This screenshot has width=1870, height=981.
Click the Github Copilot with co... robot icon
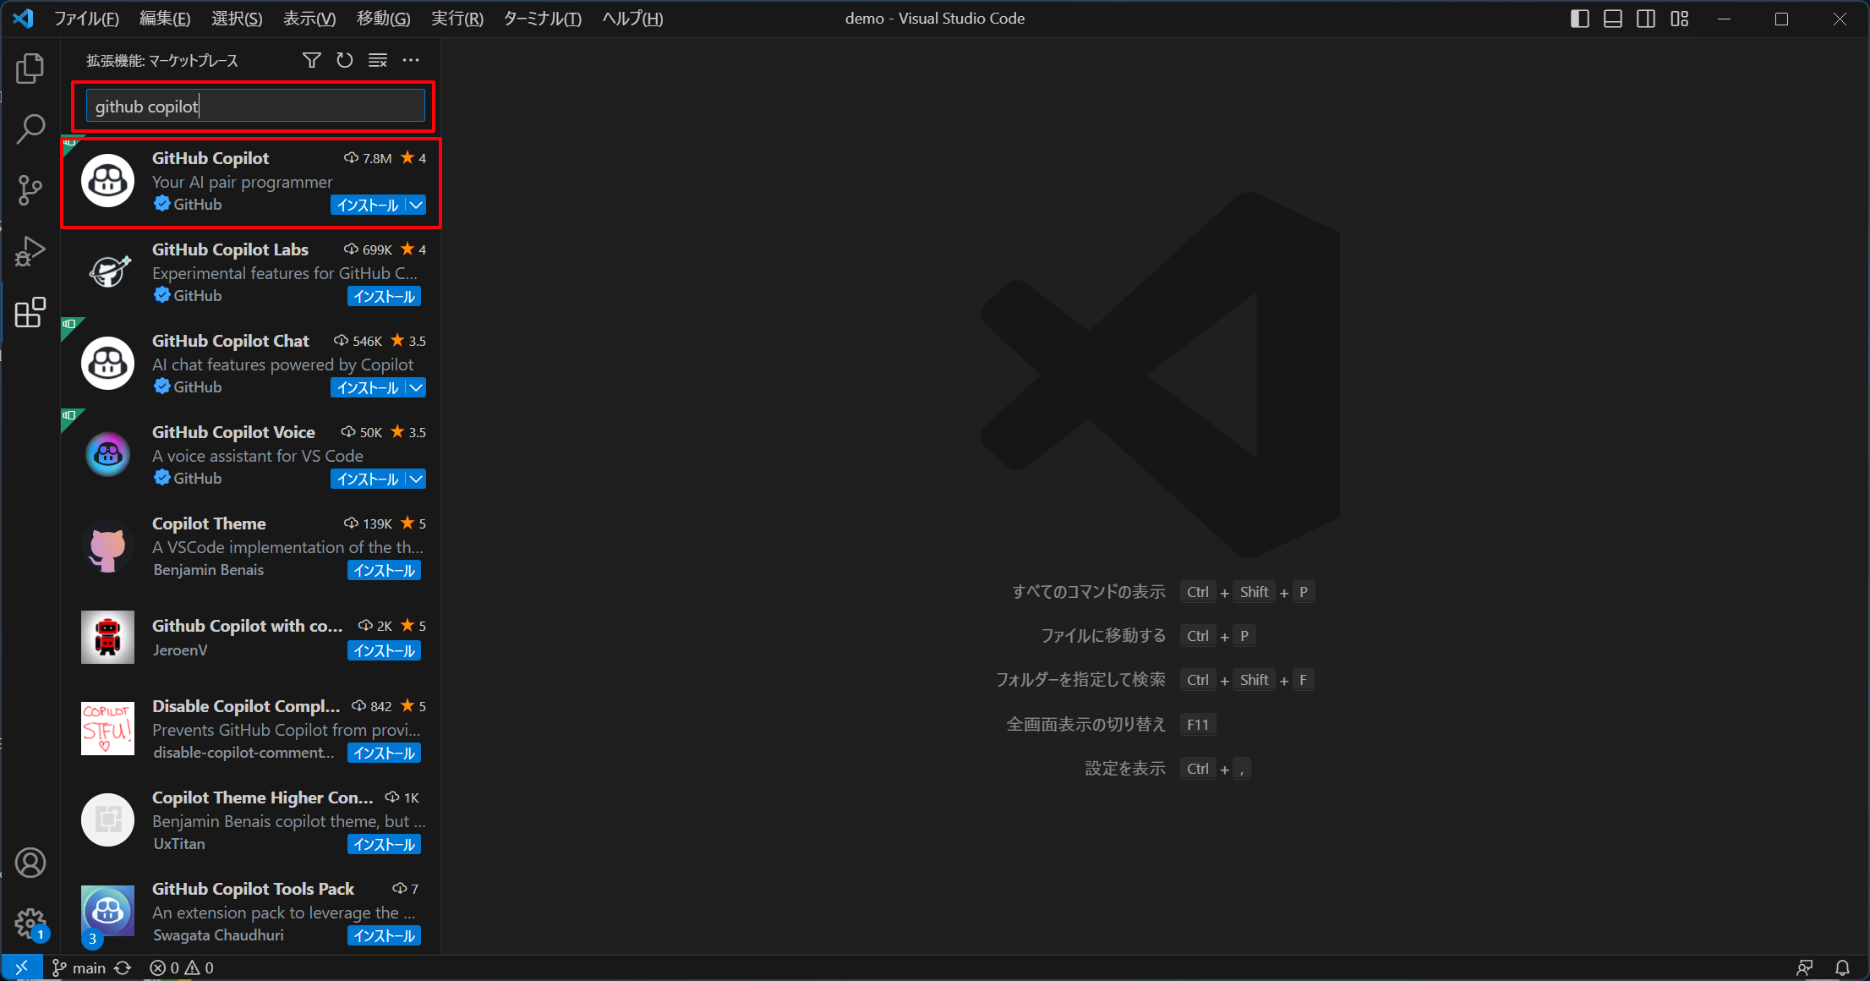click(x=107, y=637)
